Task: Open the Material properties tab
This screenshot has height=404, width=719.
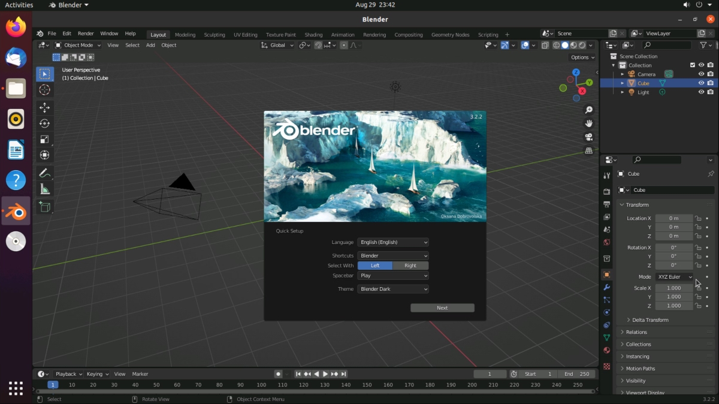Action: [x=607, y=350]
